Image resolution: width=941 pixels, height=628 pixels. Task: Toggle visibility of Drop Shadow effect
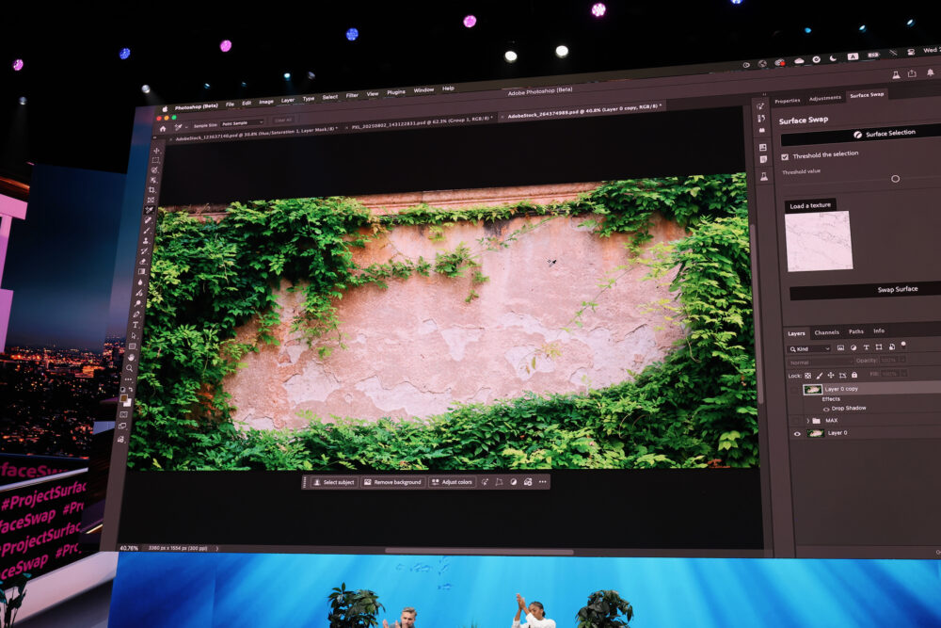pos(826,409)
